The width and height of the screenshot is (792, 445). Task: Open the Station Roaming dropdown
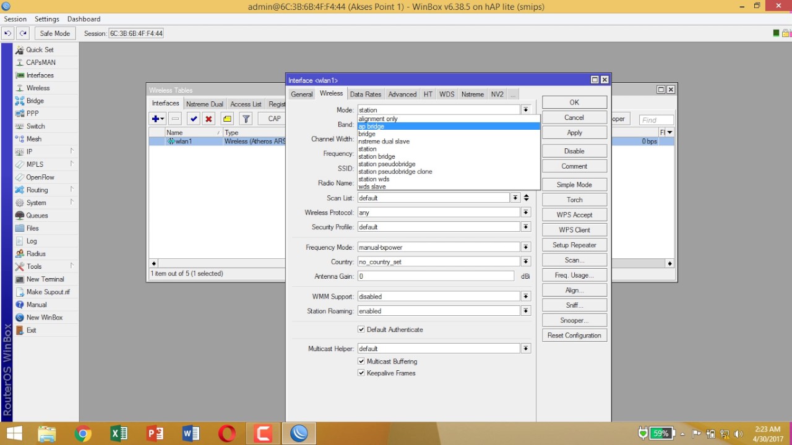(x=525, y=311)
